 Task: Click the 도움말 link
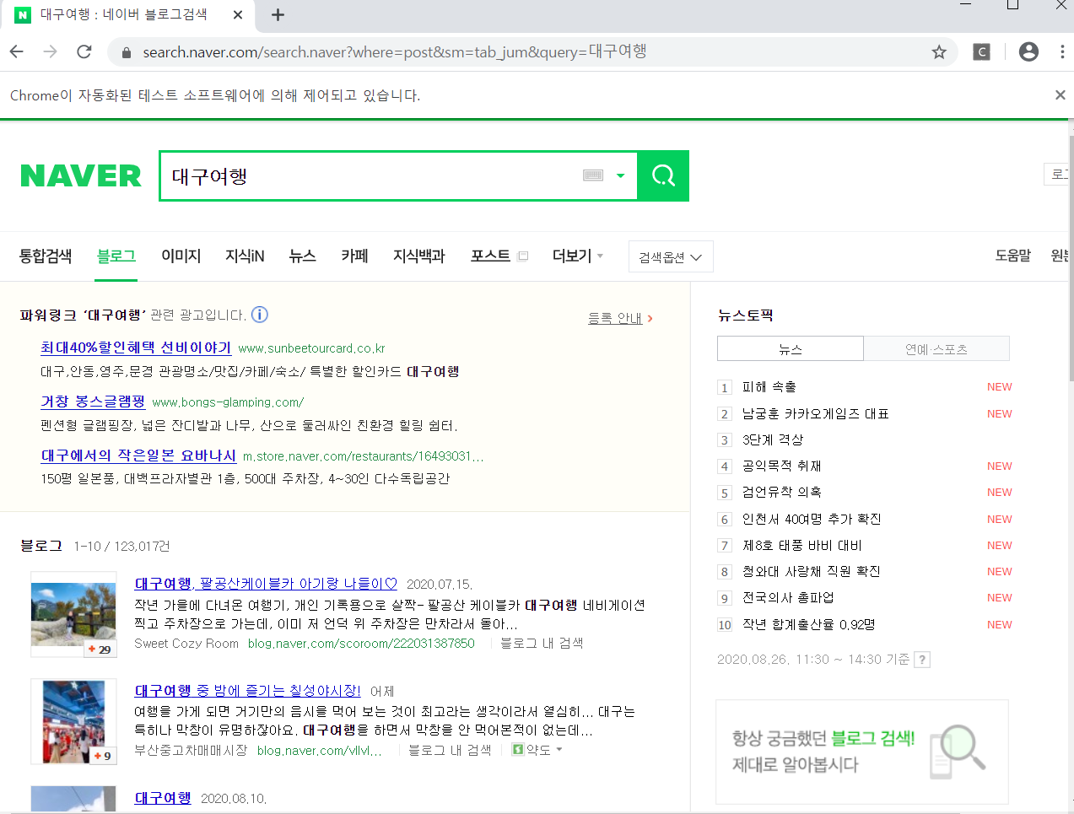pos(1013,256)
